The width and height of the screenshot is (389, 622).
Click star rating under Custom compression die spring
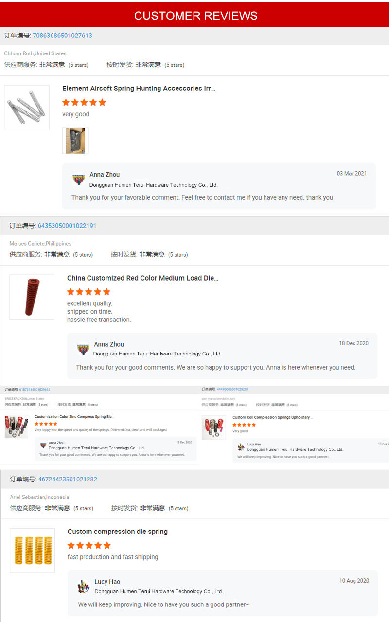click(x=89, y=545)
